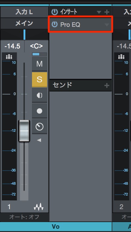Click the channel 1 volume fader handle

pyautogui.click(x=24, y=131)
